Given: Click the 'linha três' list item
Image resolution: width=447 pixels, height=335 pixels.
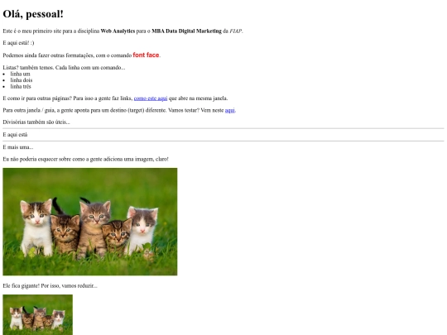Looking at the screenshot, I should point(21,86).
